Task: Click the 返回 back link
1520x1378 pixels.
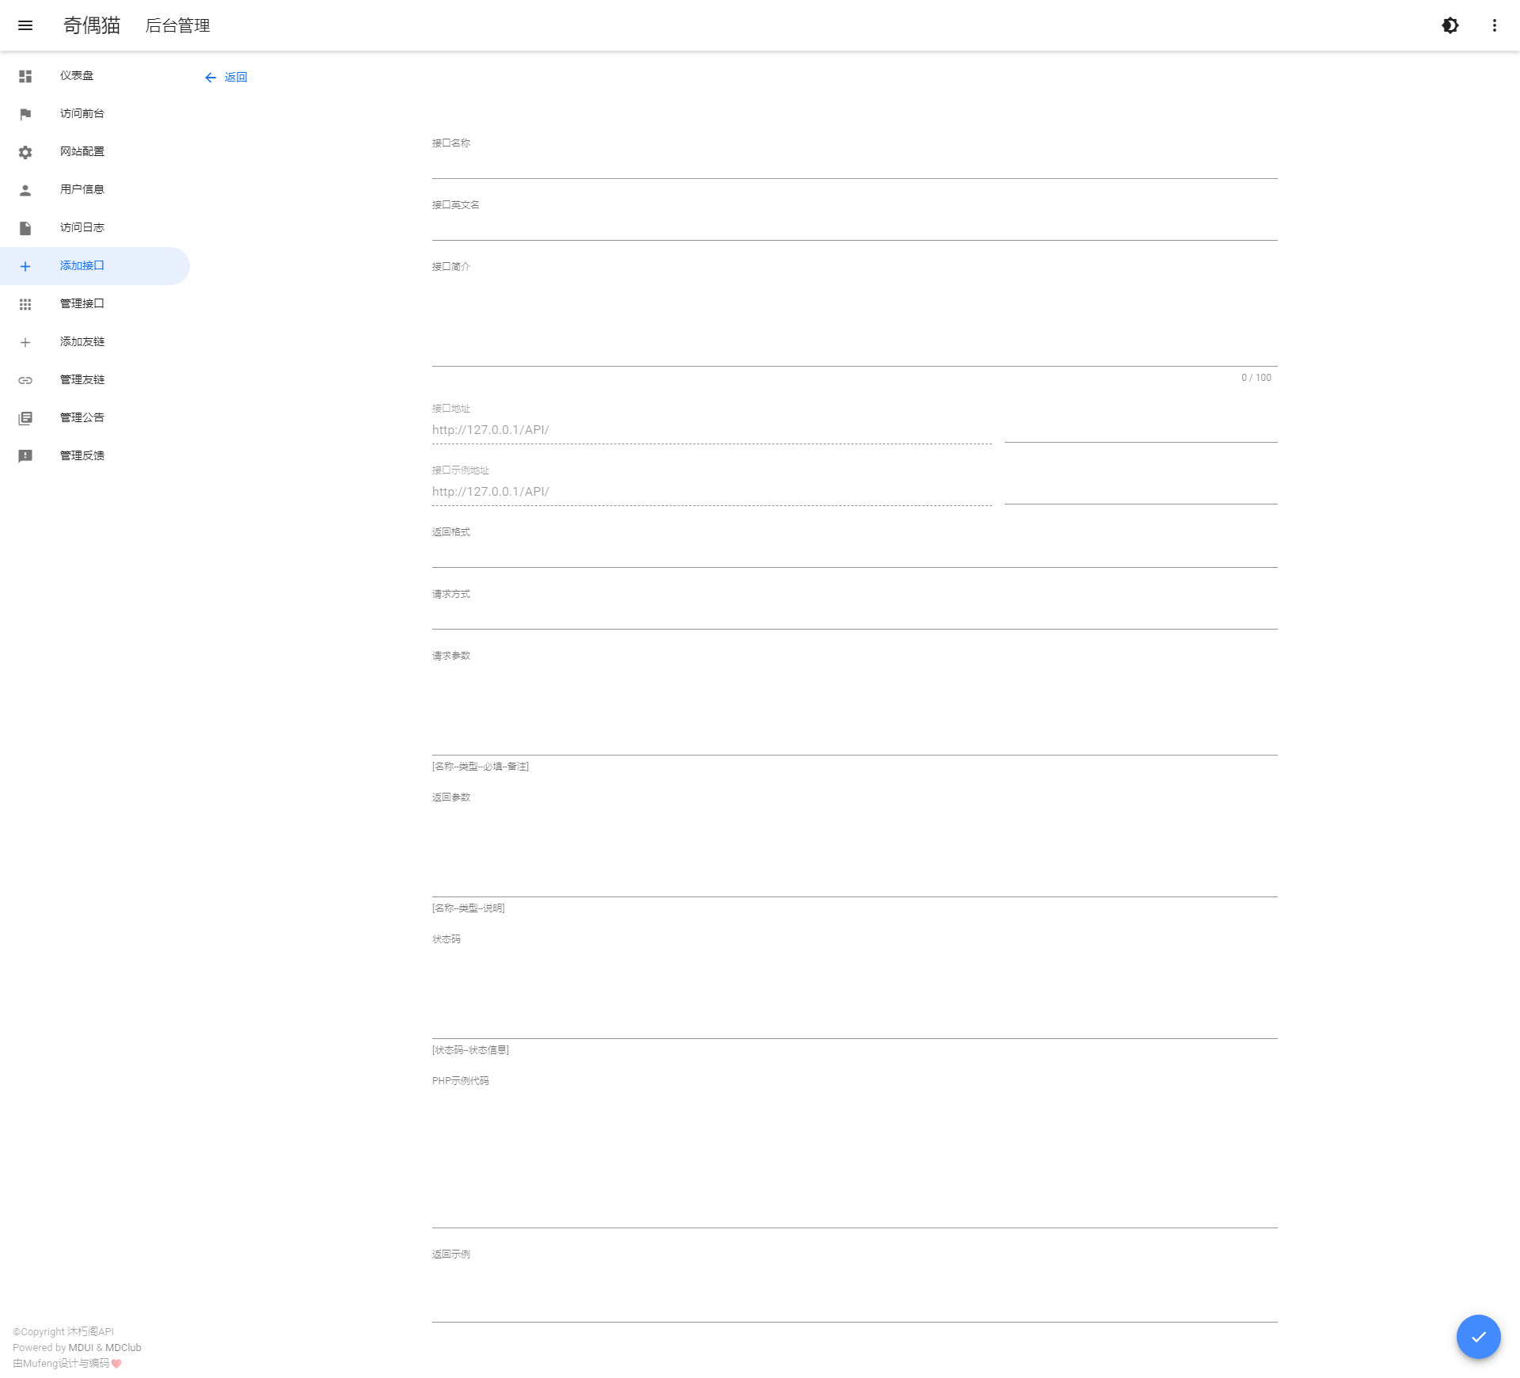Action: tap(226, 78)
